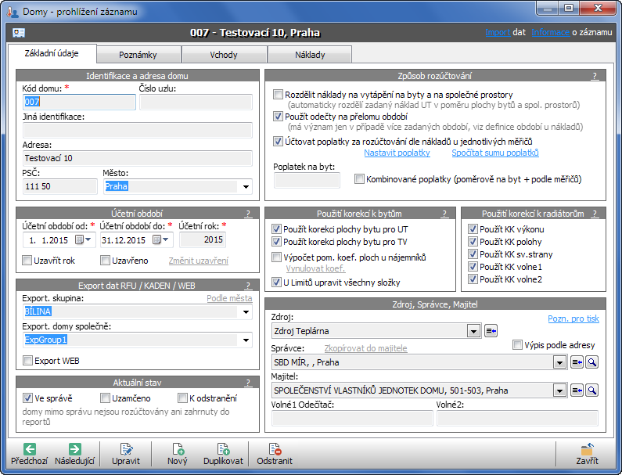Image resolution: width=622 pixels, height=475 pixels.
Task: Click into the Kód domu field
Action: tap(79, 102)
